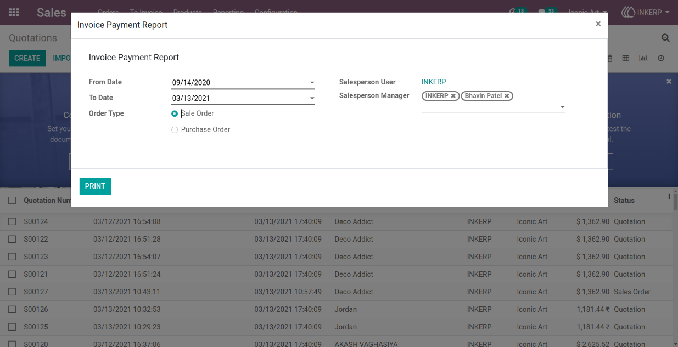Screen dimensions: 678x347
Task: Tick the checkbox for quotation S00121
Action: (x=12, y=275)
